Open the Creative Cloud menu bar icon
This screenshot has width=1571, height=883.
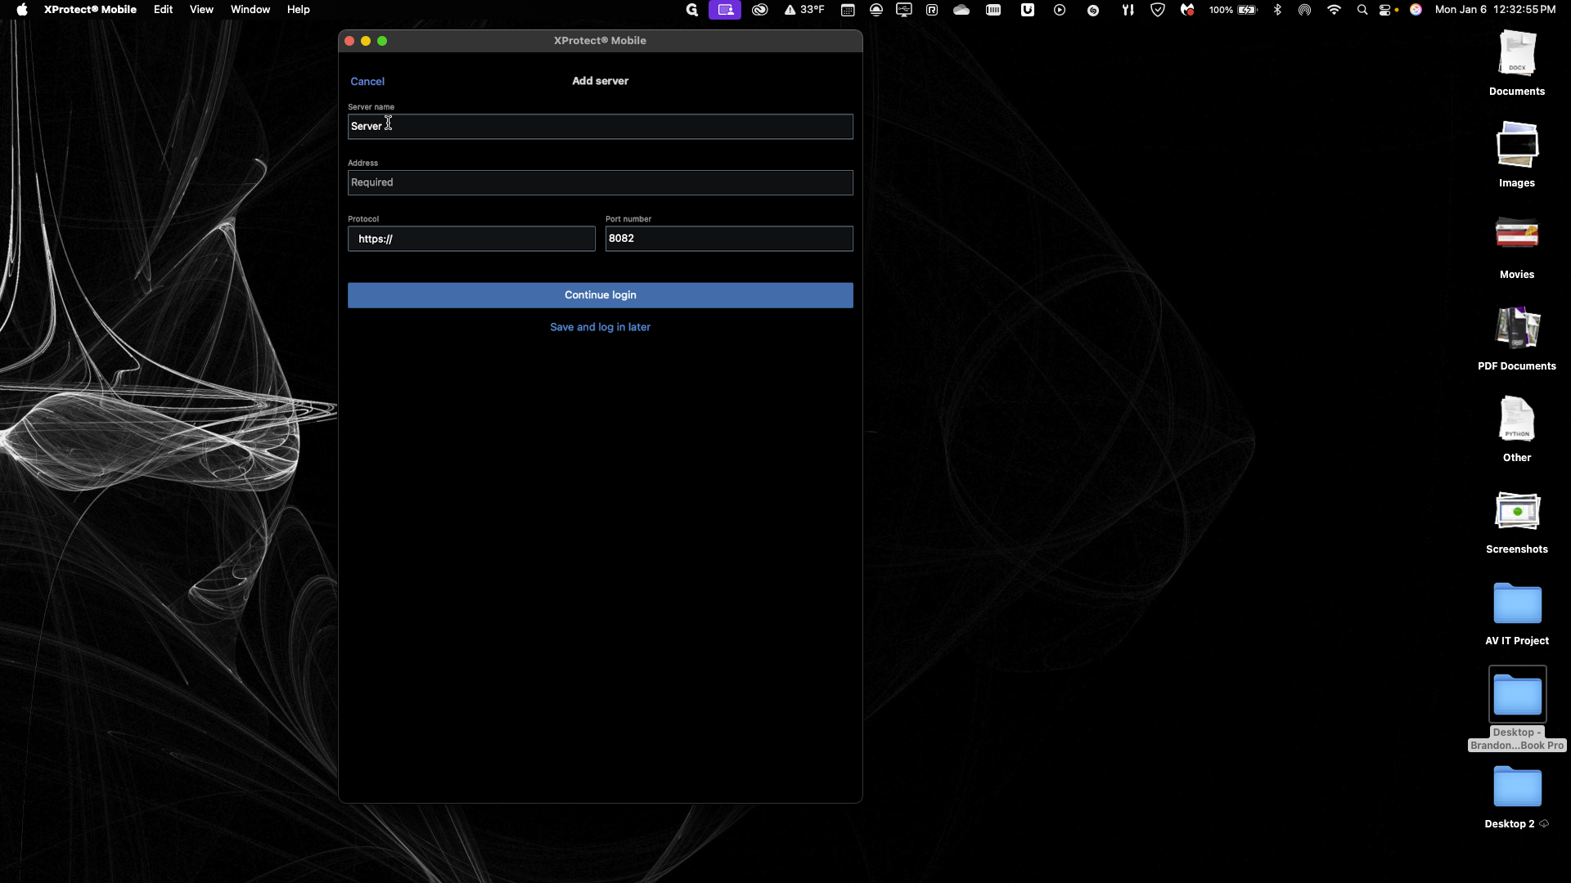pyautogui.click(x=760, y=10)
